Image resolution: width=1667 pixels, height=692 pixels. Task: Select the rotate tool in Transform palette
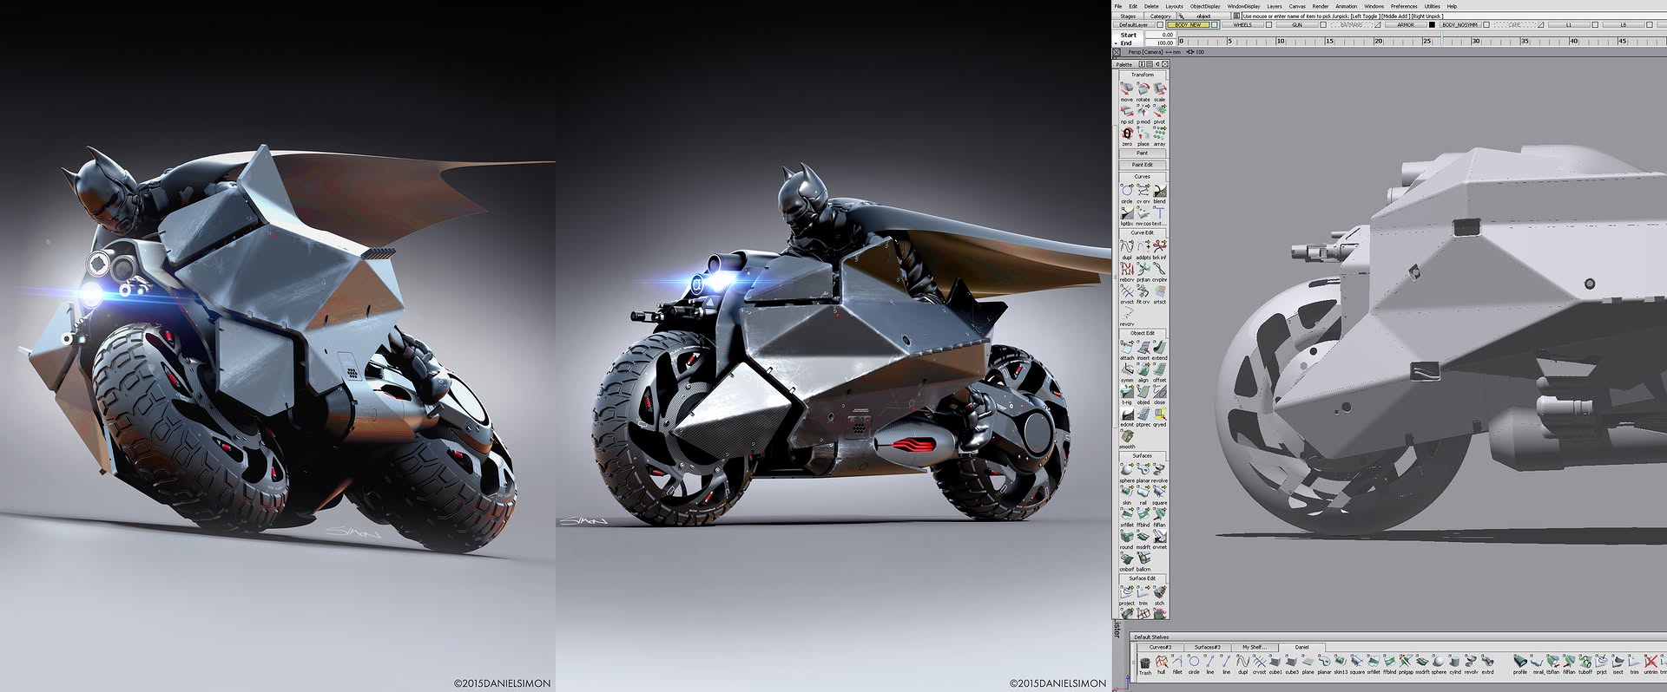[1143, 89]
